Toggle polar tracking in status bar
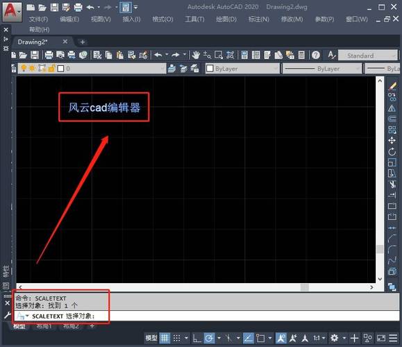Image resolution: width=402 pixels, height=347 pixels. (209, 338)
